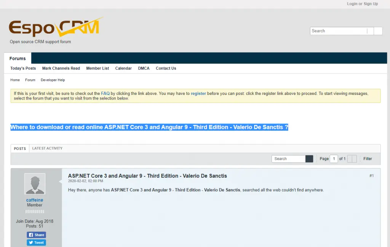This screenshot has width=390, height=247.
Task: Select the Posts tab
Action: (20, 149)
